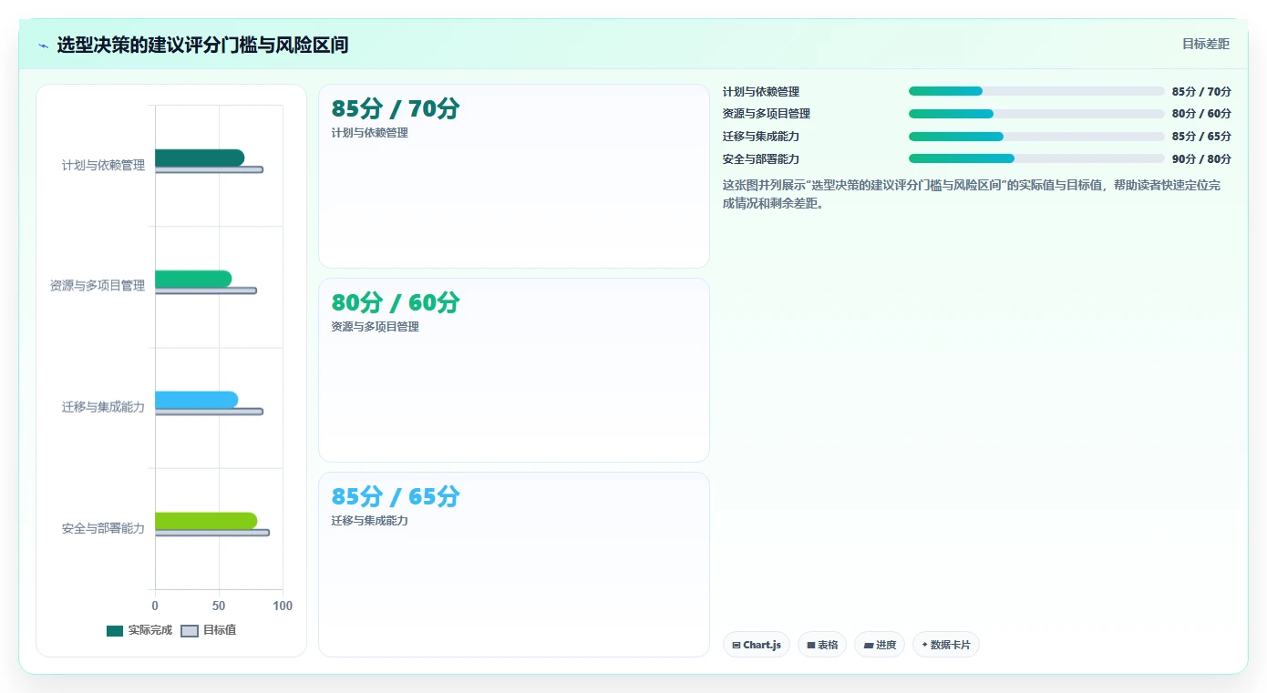The height and width of the screenshot is (693, 1267).
Task: Click the 迁移与集成能力 progress bar
Action: click(1036, 137)
